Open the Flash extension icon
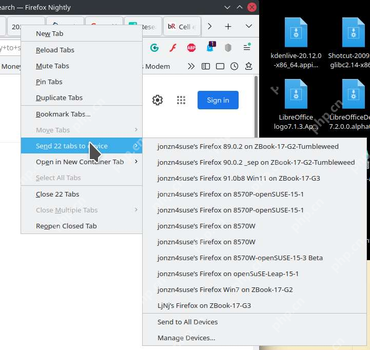The height and width of the screenshot is (350, 370). (173, 48)
